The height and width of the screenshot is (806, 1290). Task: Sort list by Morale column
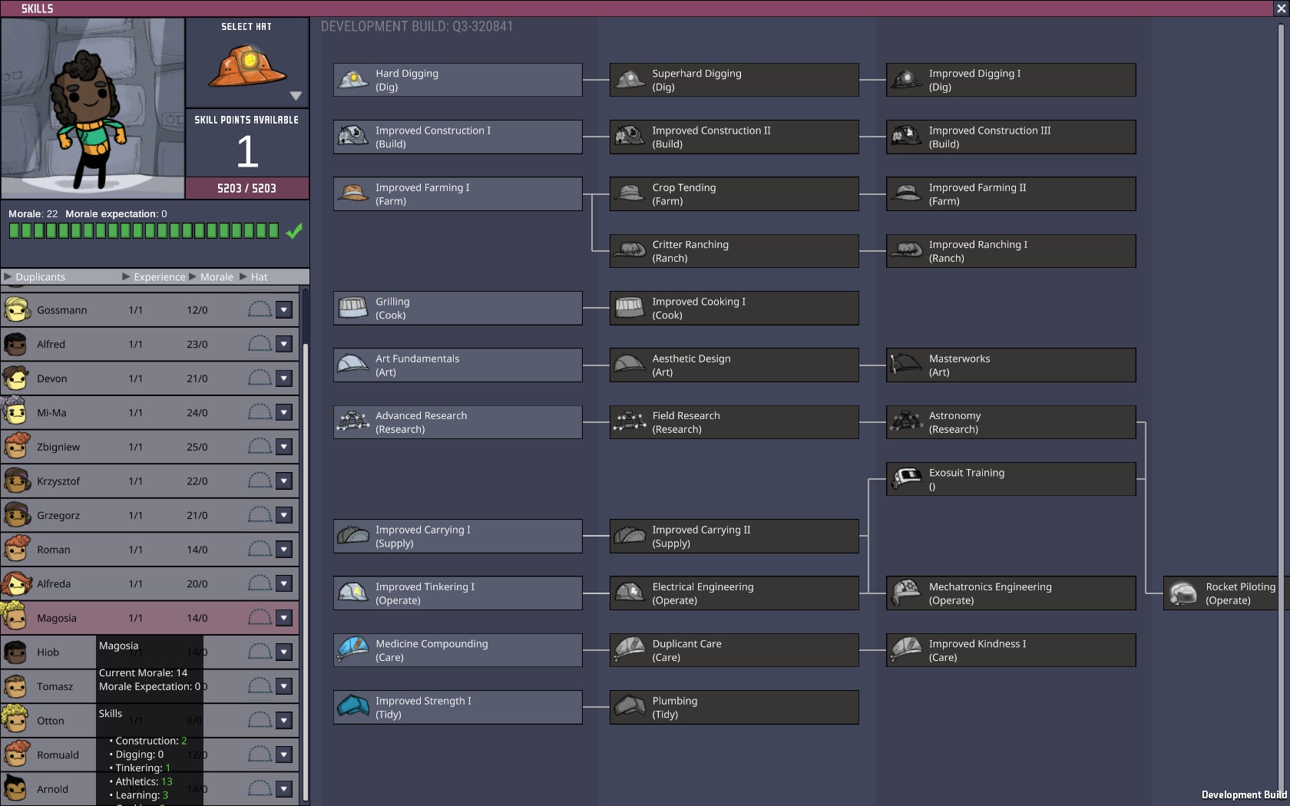(216, 277)
